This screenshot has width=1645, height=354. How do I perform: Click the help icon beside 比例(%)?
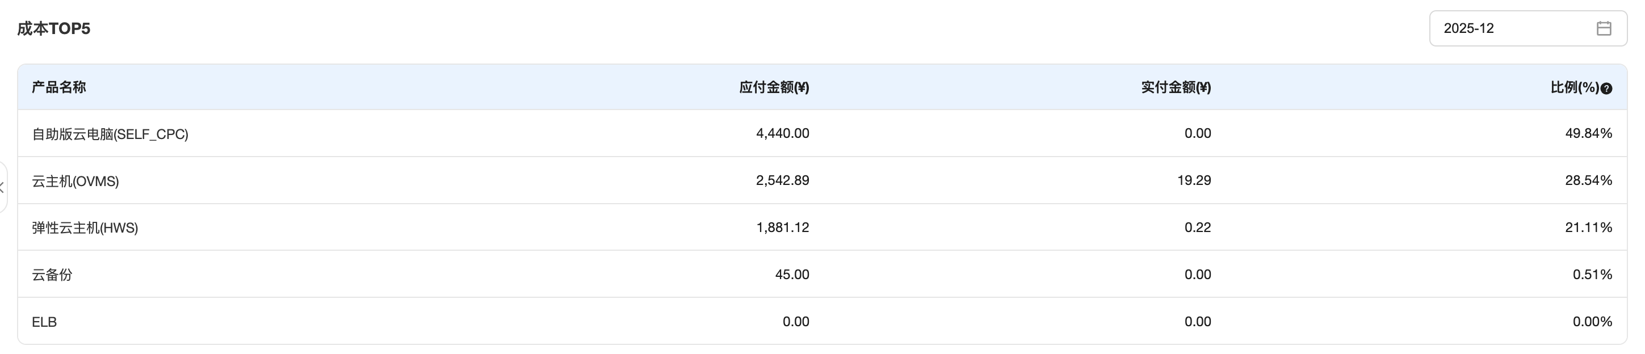coord(1606,88)
